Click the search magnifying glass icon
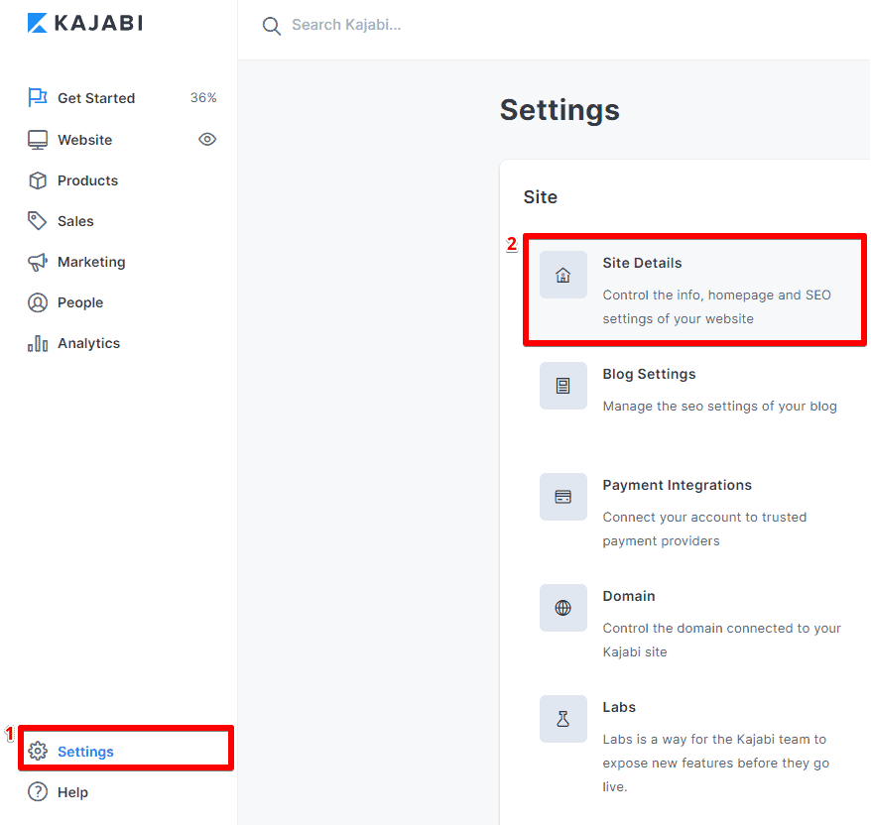Viewport: 871px width, 825px height. 271,26
